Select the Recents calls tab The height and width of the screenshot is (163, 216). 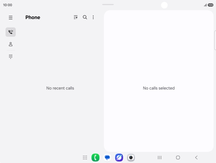click(11, 32)
